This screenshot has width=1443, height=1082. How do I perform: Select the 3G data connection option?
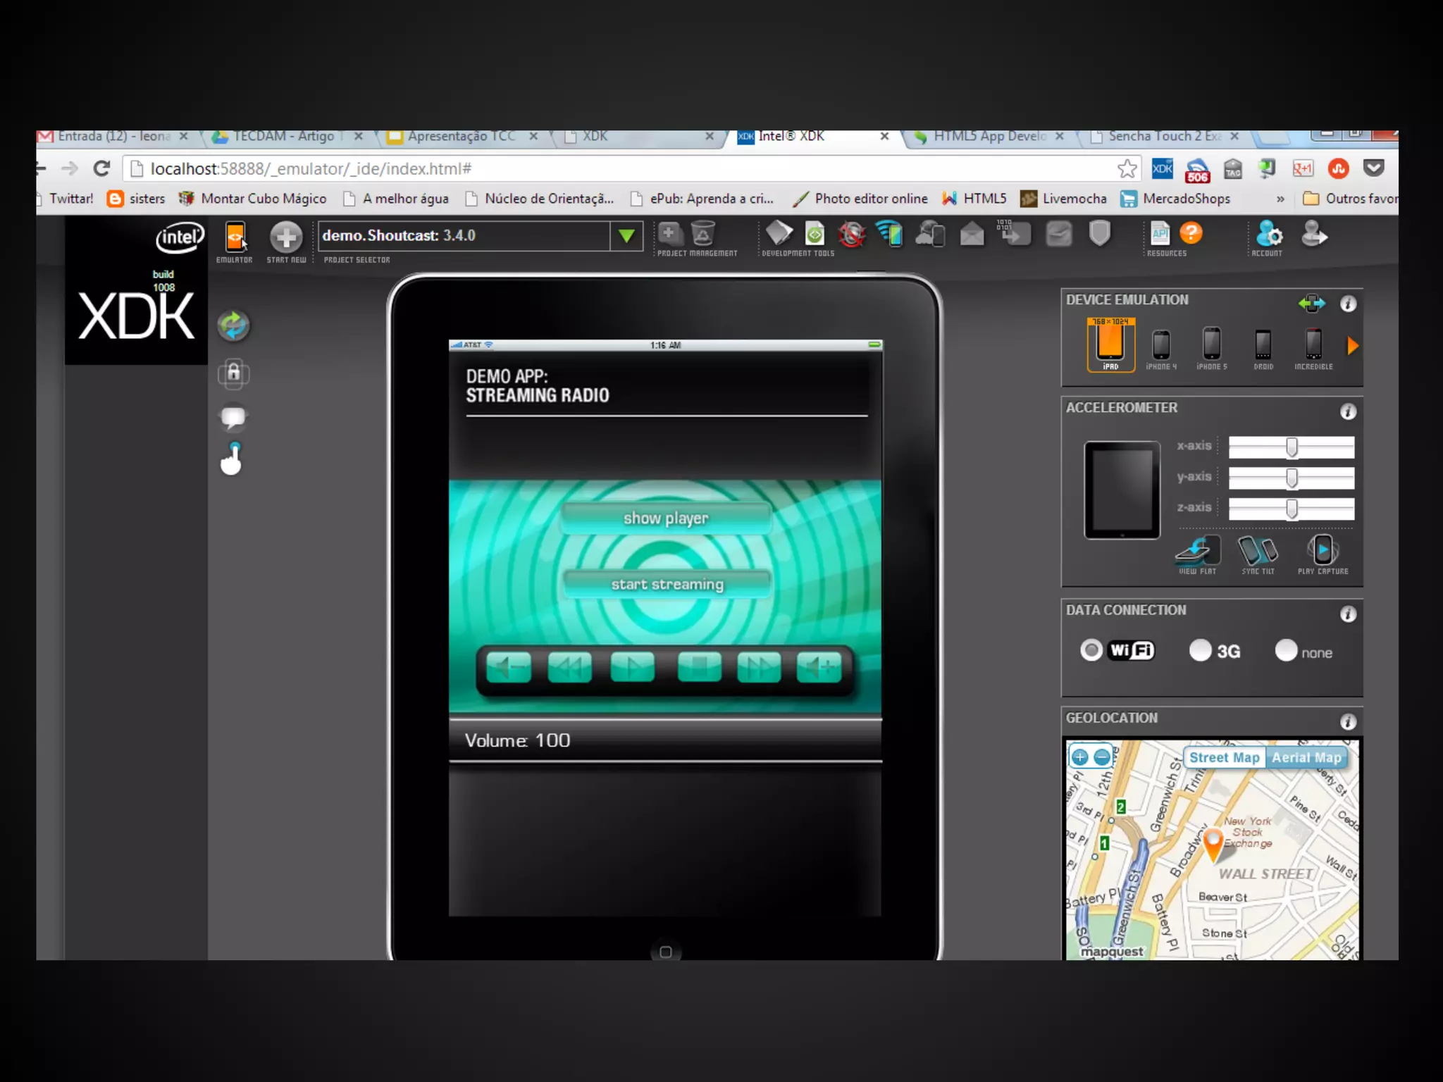coord(1200,650)
